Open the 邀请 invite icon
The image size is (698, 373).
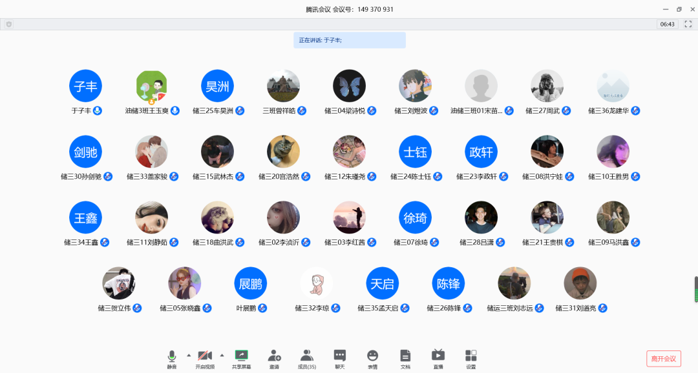pyautogui.click(x=274, y=358)
